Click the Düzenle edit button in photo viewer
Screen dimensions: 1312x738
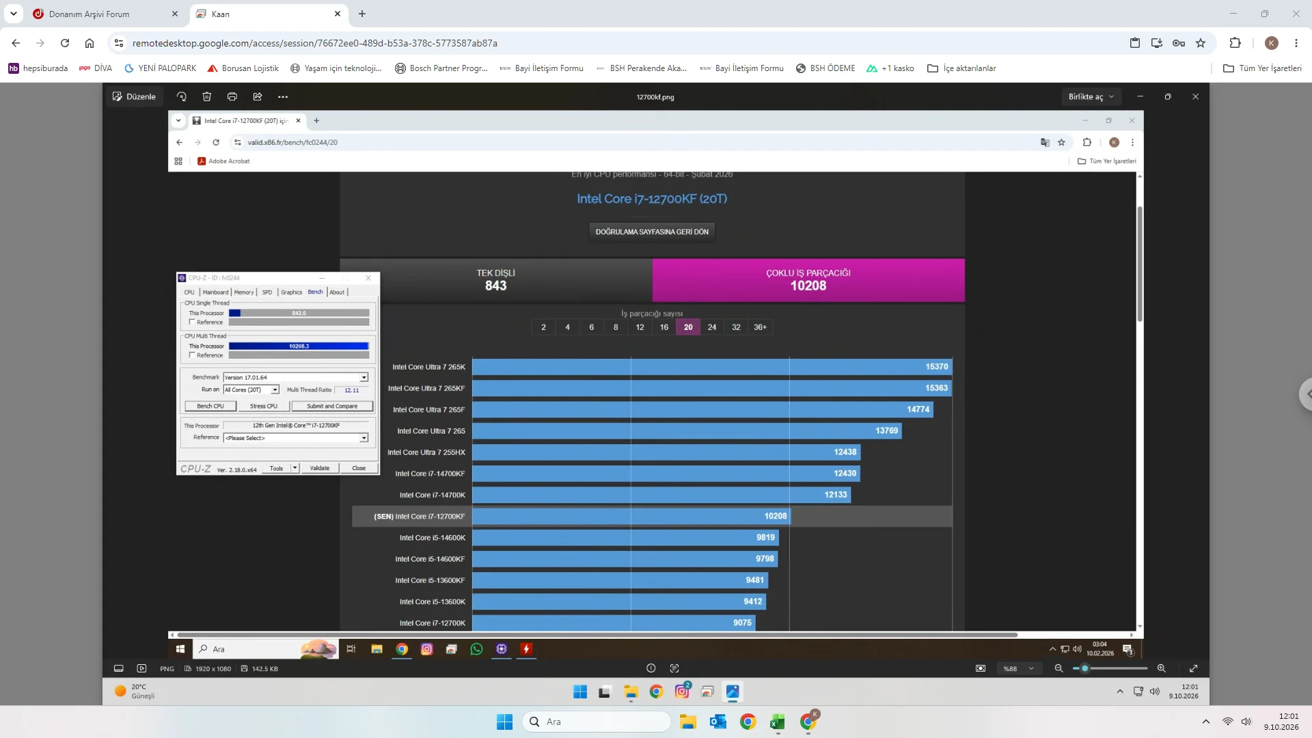(134, 96)
